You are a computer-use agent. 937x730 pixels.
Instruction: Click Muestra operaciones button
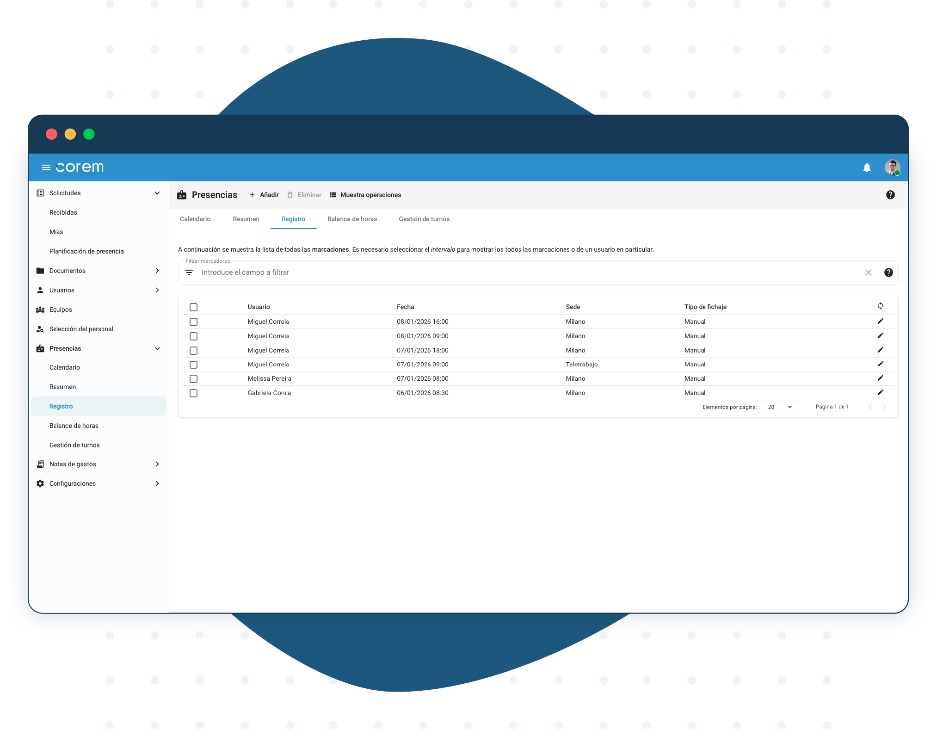click(x=365, y=195)
